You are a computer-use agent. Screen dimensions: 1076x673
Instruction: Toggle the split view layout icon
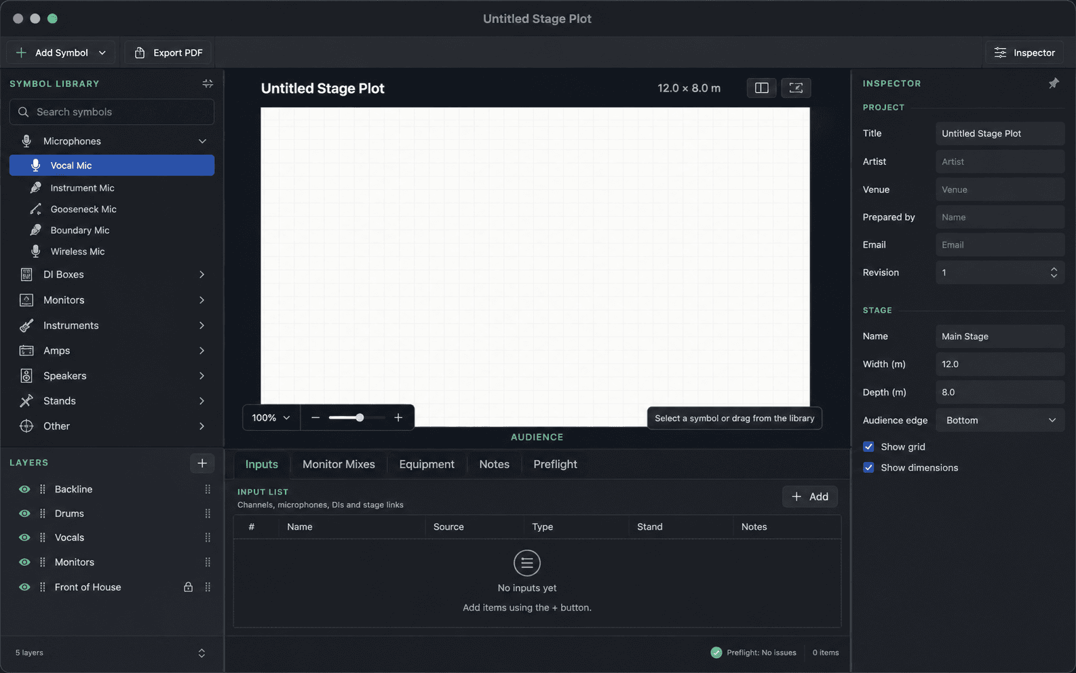click(761, 88)
